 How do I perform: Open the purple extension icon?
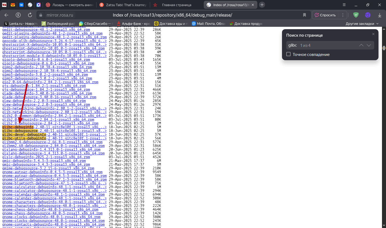368,15
